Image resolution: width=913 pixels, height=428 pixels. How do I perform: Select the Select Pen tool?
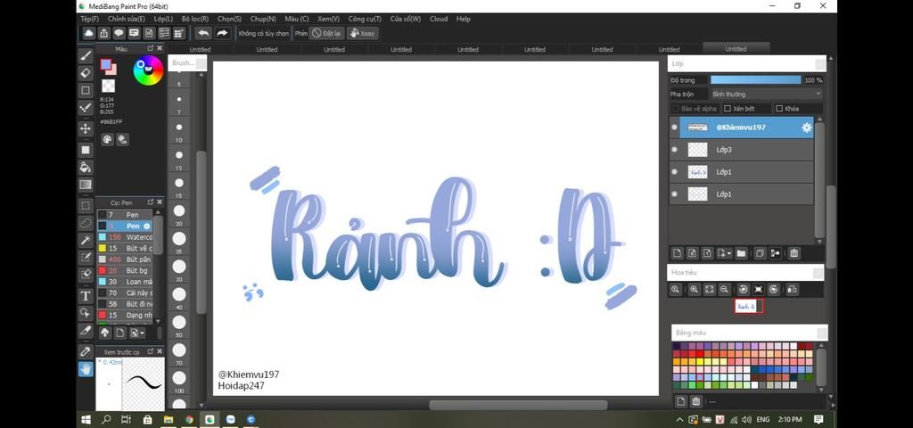point(86,258)
